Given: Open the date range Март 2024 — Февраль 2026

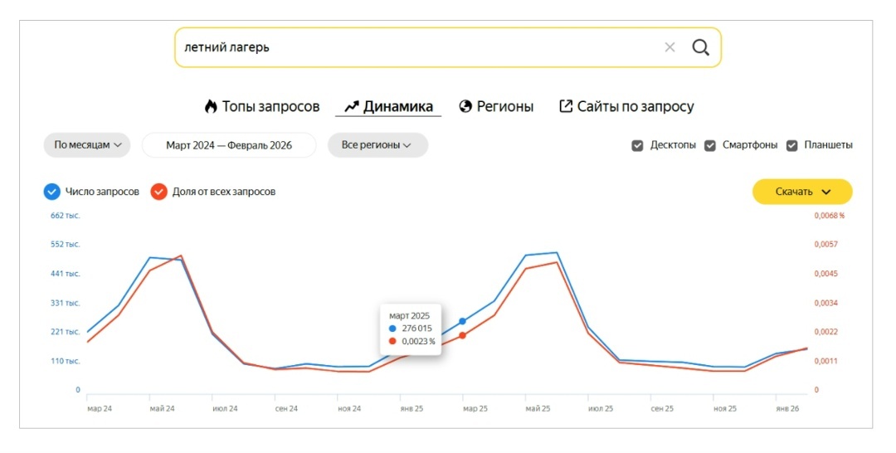Looking at the screenshot, I should [229, 145].
